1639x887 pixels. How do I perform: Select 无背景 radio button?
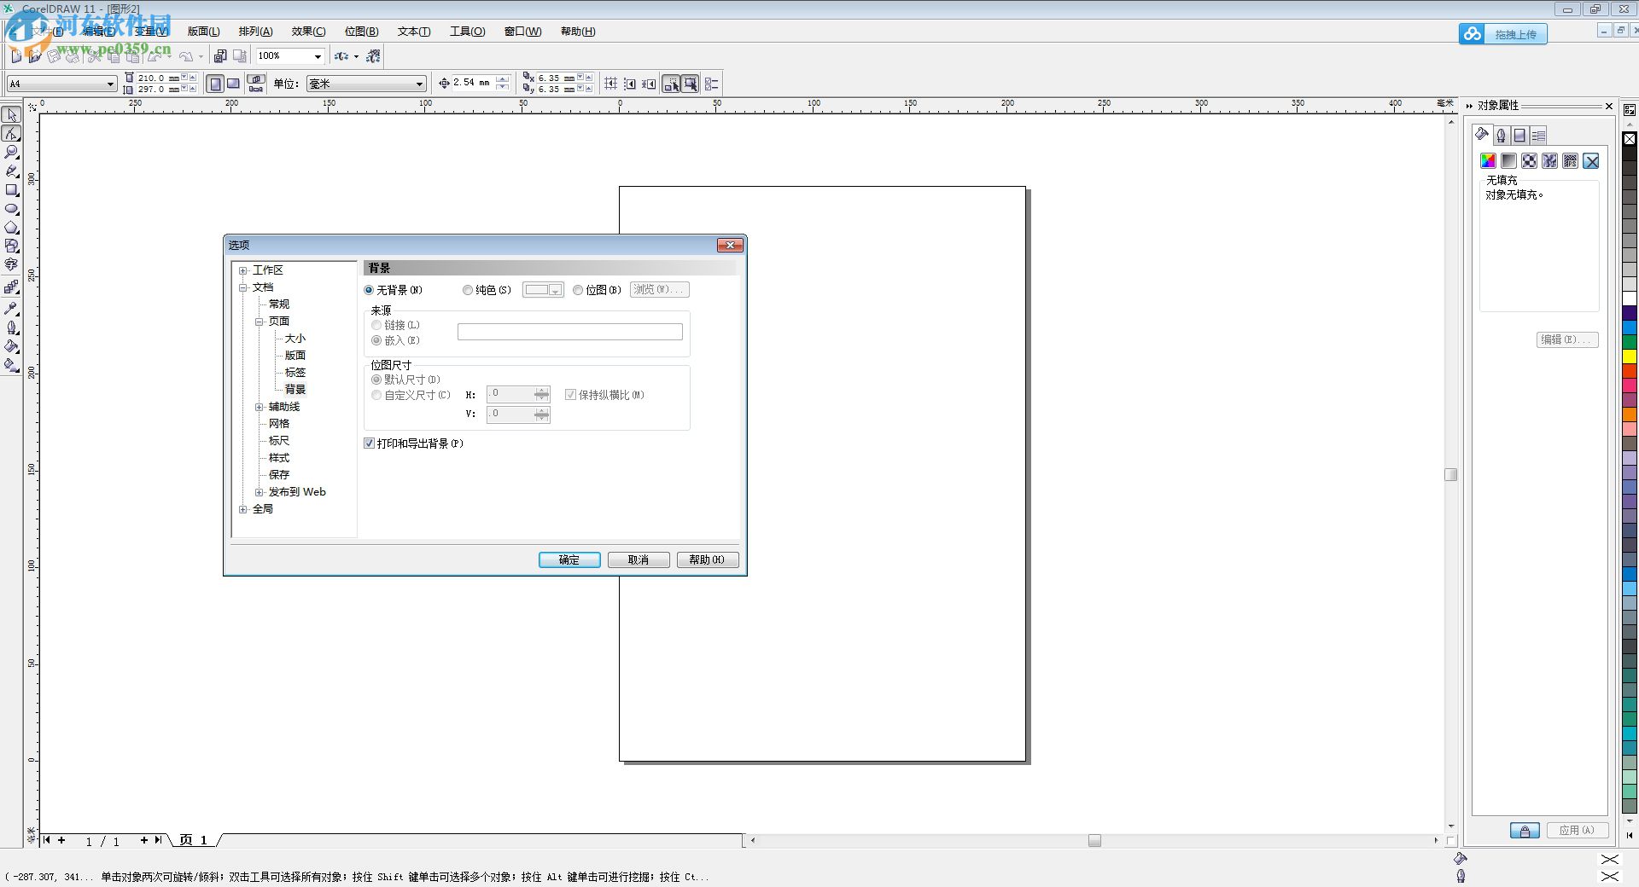[x=369, y=290]
